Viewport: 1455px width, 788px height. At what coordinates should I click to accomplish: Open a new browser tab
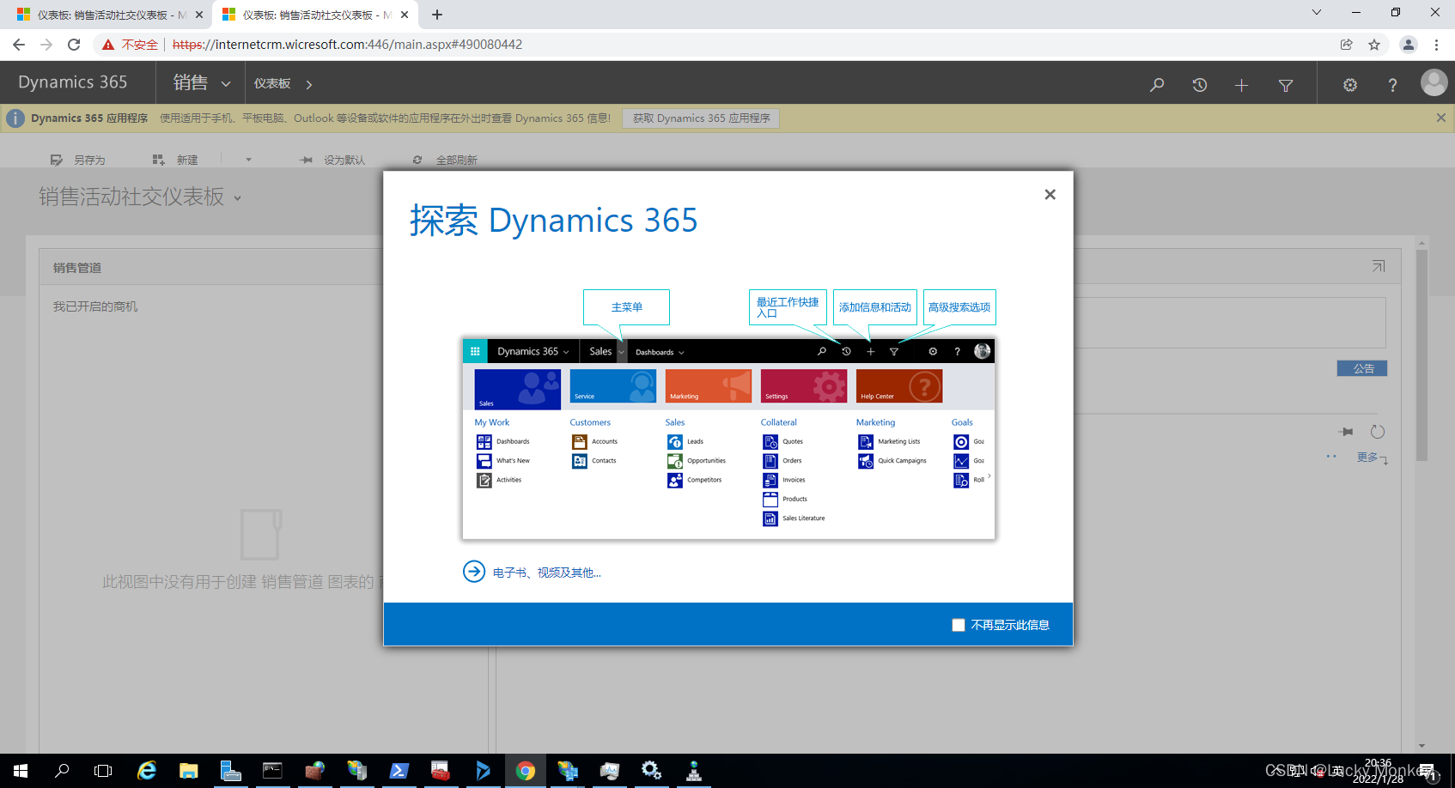click(436, 15)
